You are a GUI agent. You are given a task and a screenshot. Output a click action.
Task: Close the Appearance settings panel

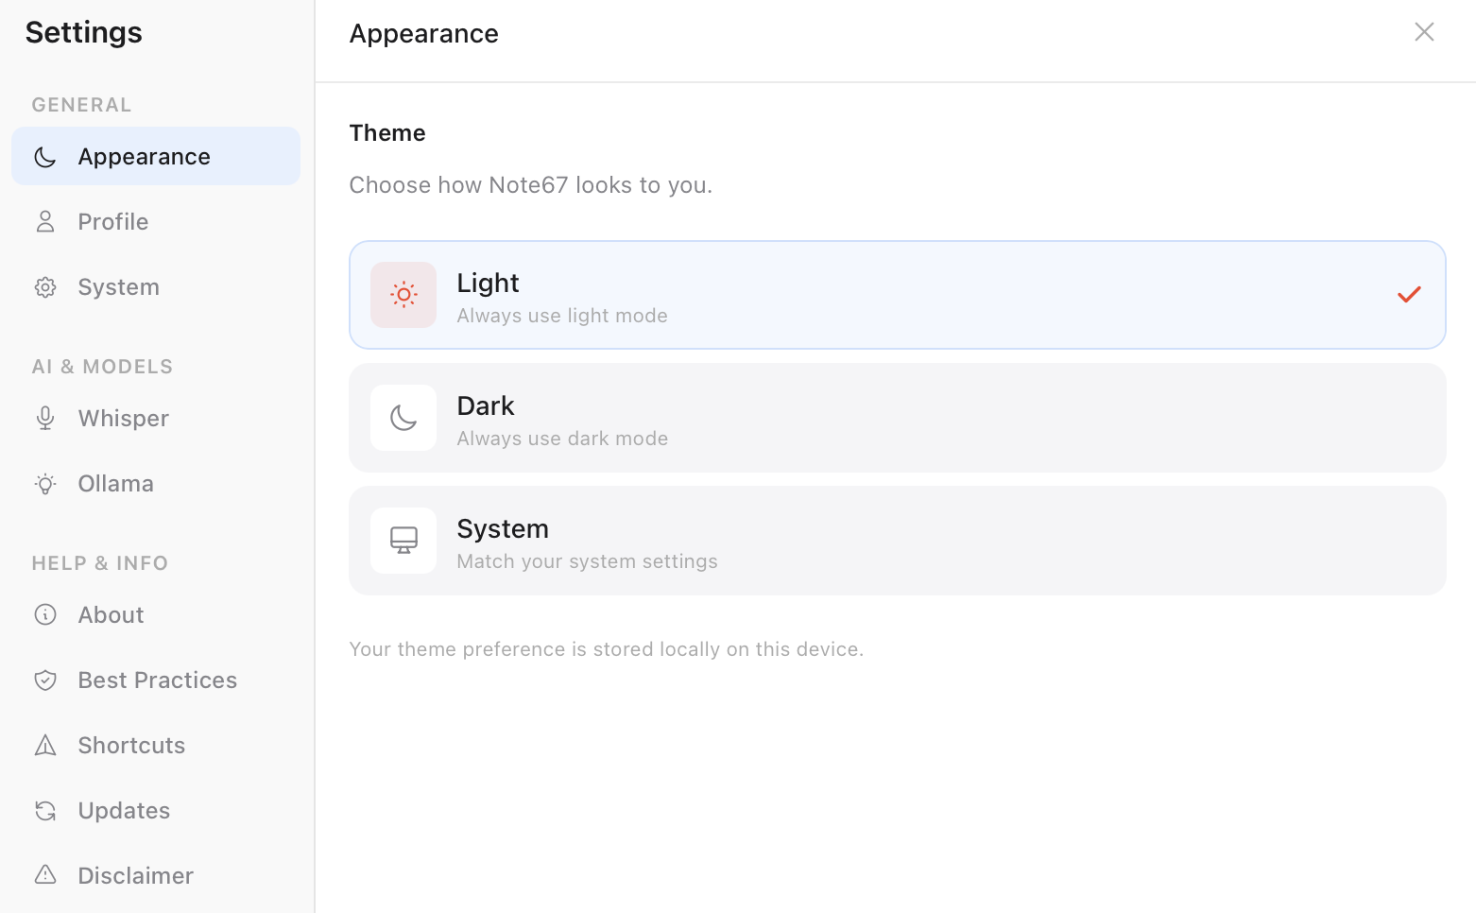[1424, 31]
